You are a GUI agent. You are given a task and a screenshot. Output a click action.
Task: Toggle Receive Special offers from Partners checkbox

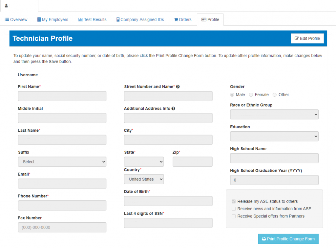[x=234, y=216]
